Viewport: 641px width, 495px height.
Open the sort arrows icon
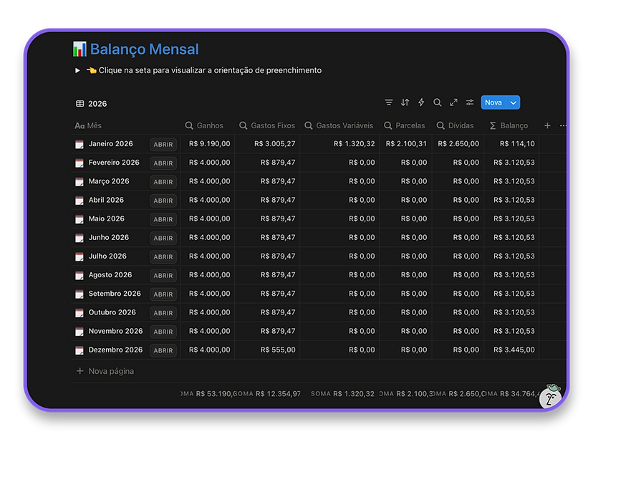(405, 102)
